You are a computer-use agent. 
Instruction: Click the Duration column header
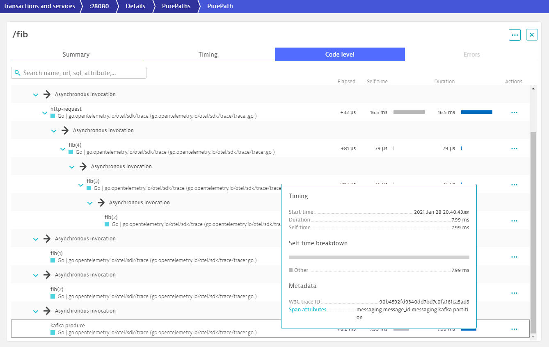pyautogui.click(x=444, y=82)
